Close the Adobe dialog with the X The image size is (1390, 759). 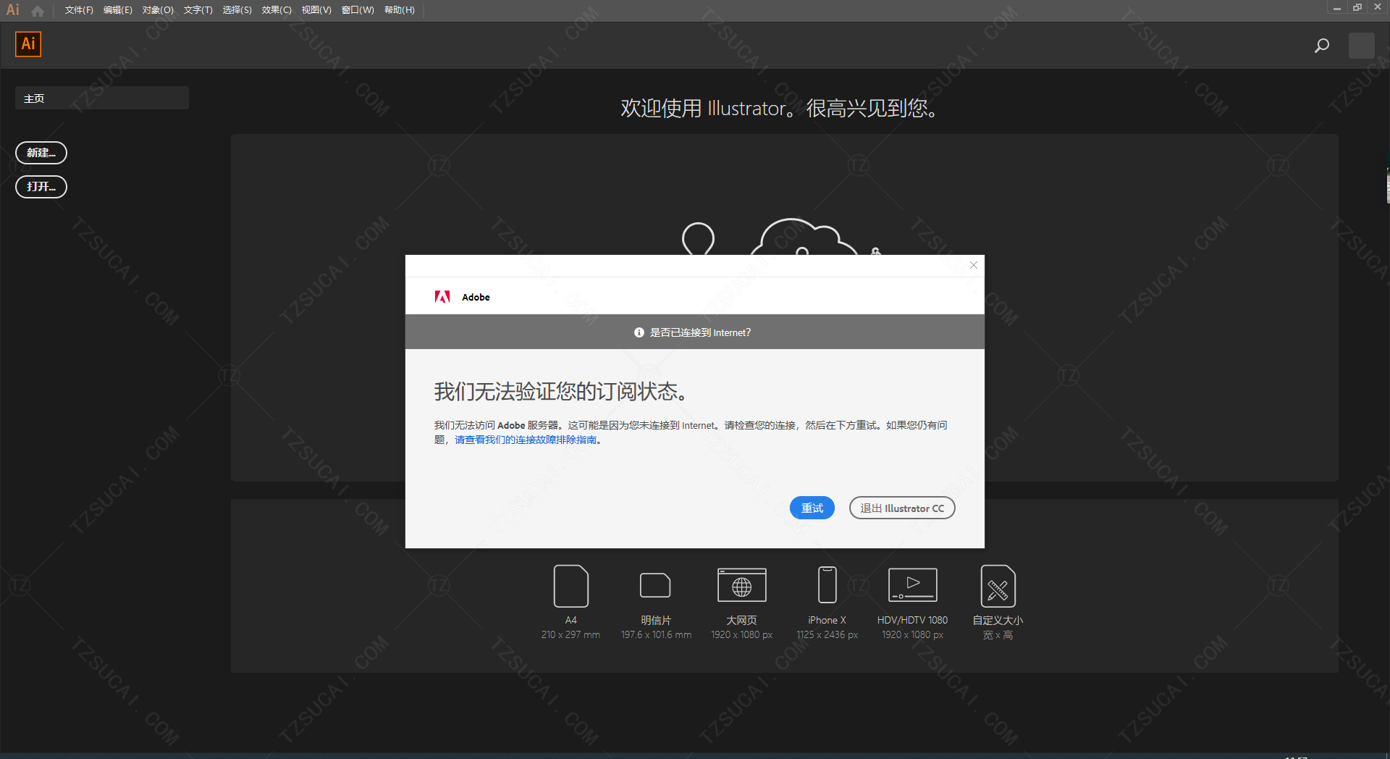coord(974,265)
